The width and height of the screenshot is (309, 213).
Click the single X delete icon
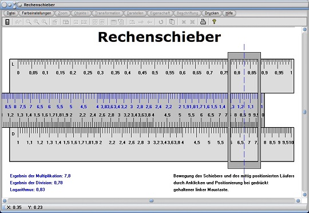[184, 22]
